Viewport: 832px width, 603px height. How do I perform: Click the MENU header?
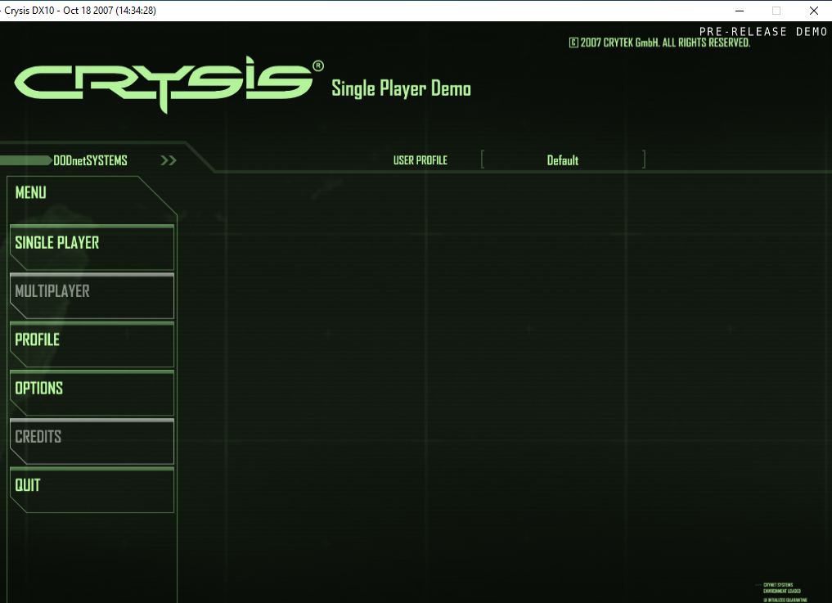(31, 192)
